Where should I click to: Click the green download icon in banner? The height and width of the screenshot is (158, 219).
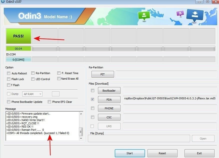tap(144, 16)
